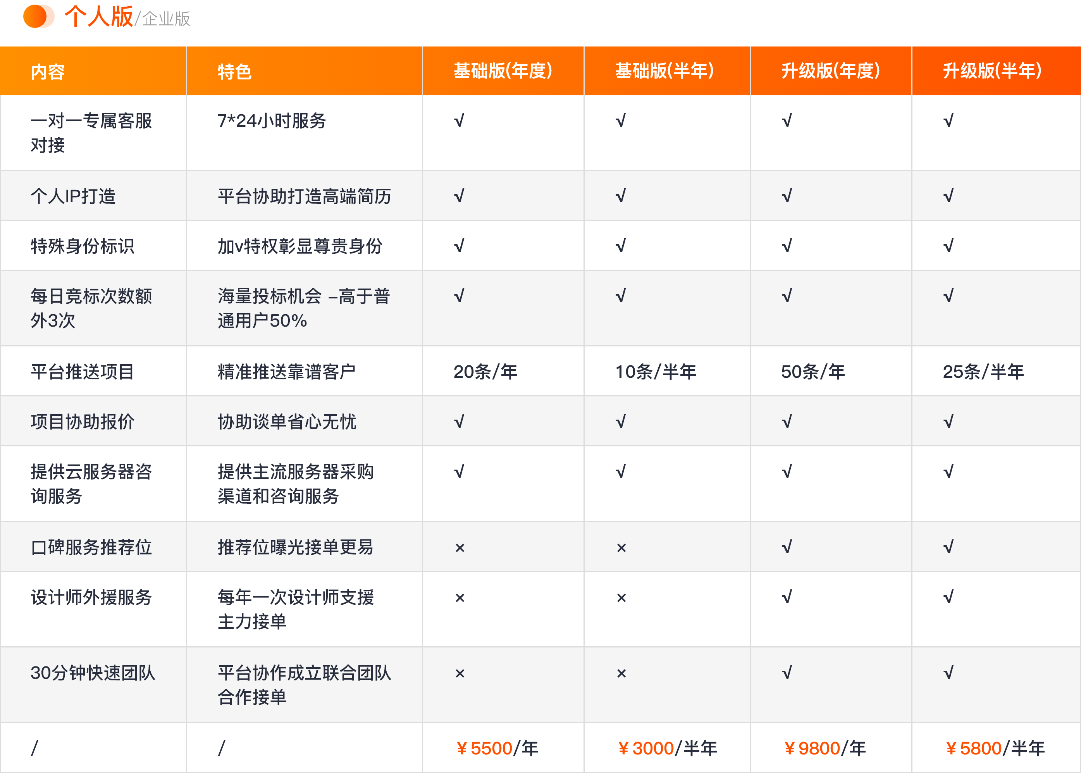The width and height of the screenshot is (1081, 773).
Task: Click √ for 口碑服务推荐位 under 升级版(半年)
Action: [x=948, y=547]
